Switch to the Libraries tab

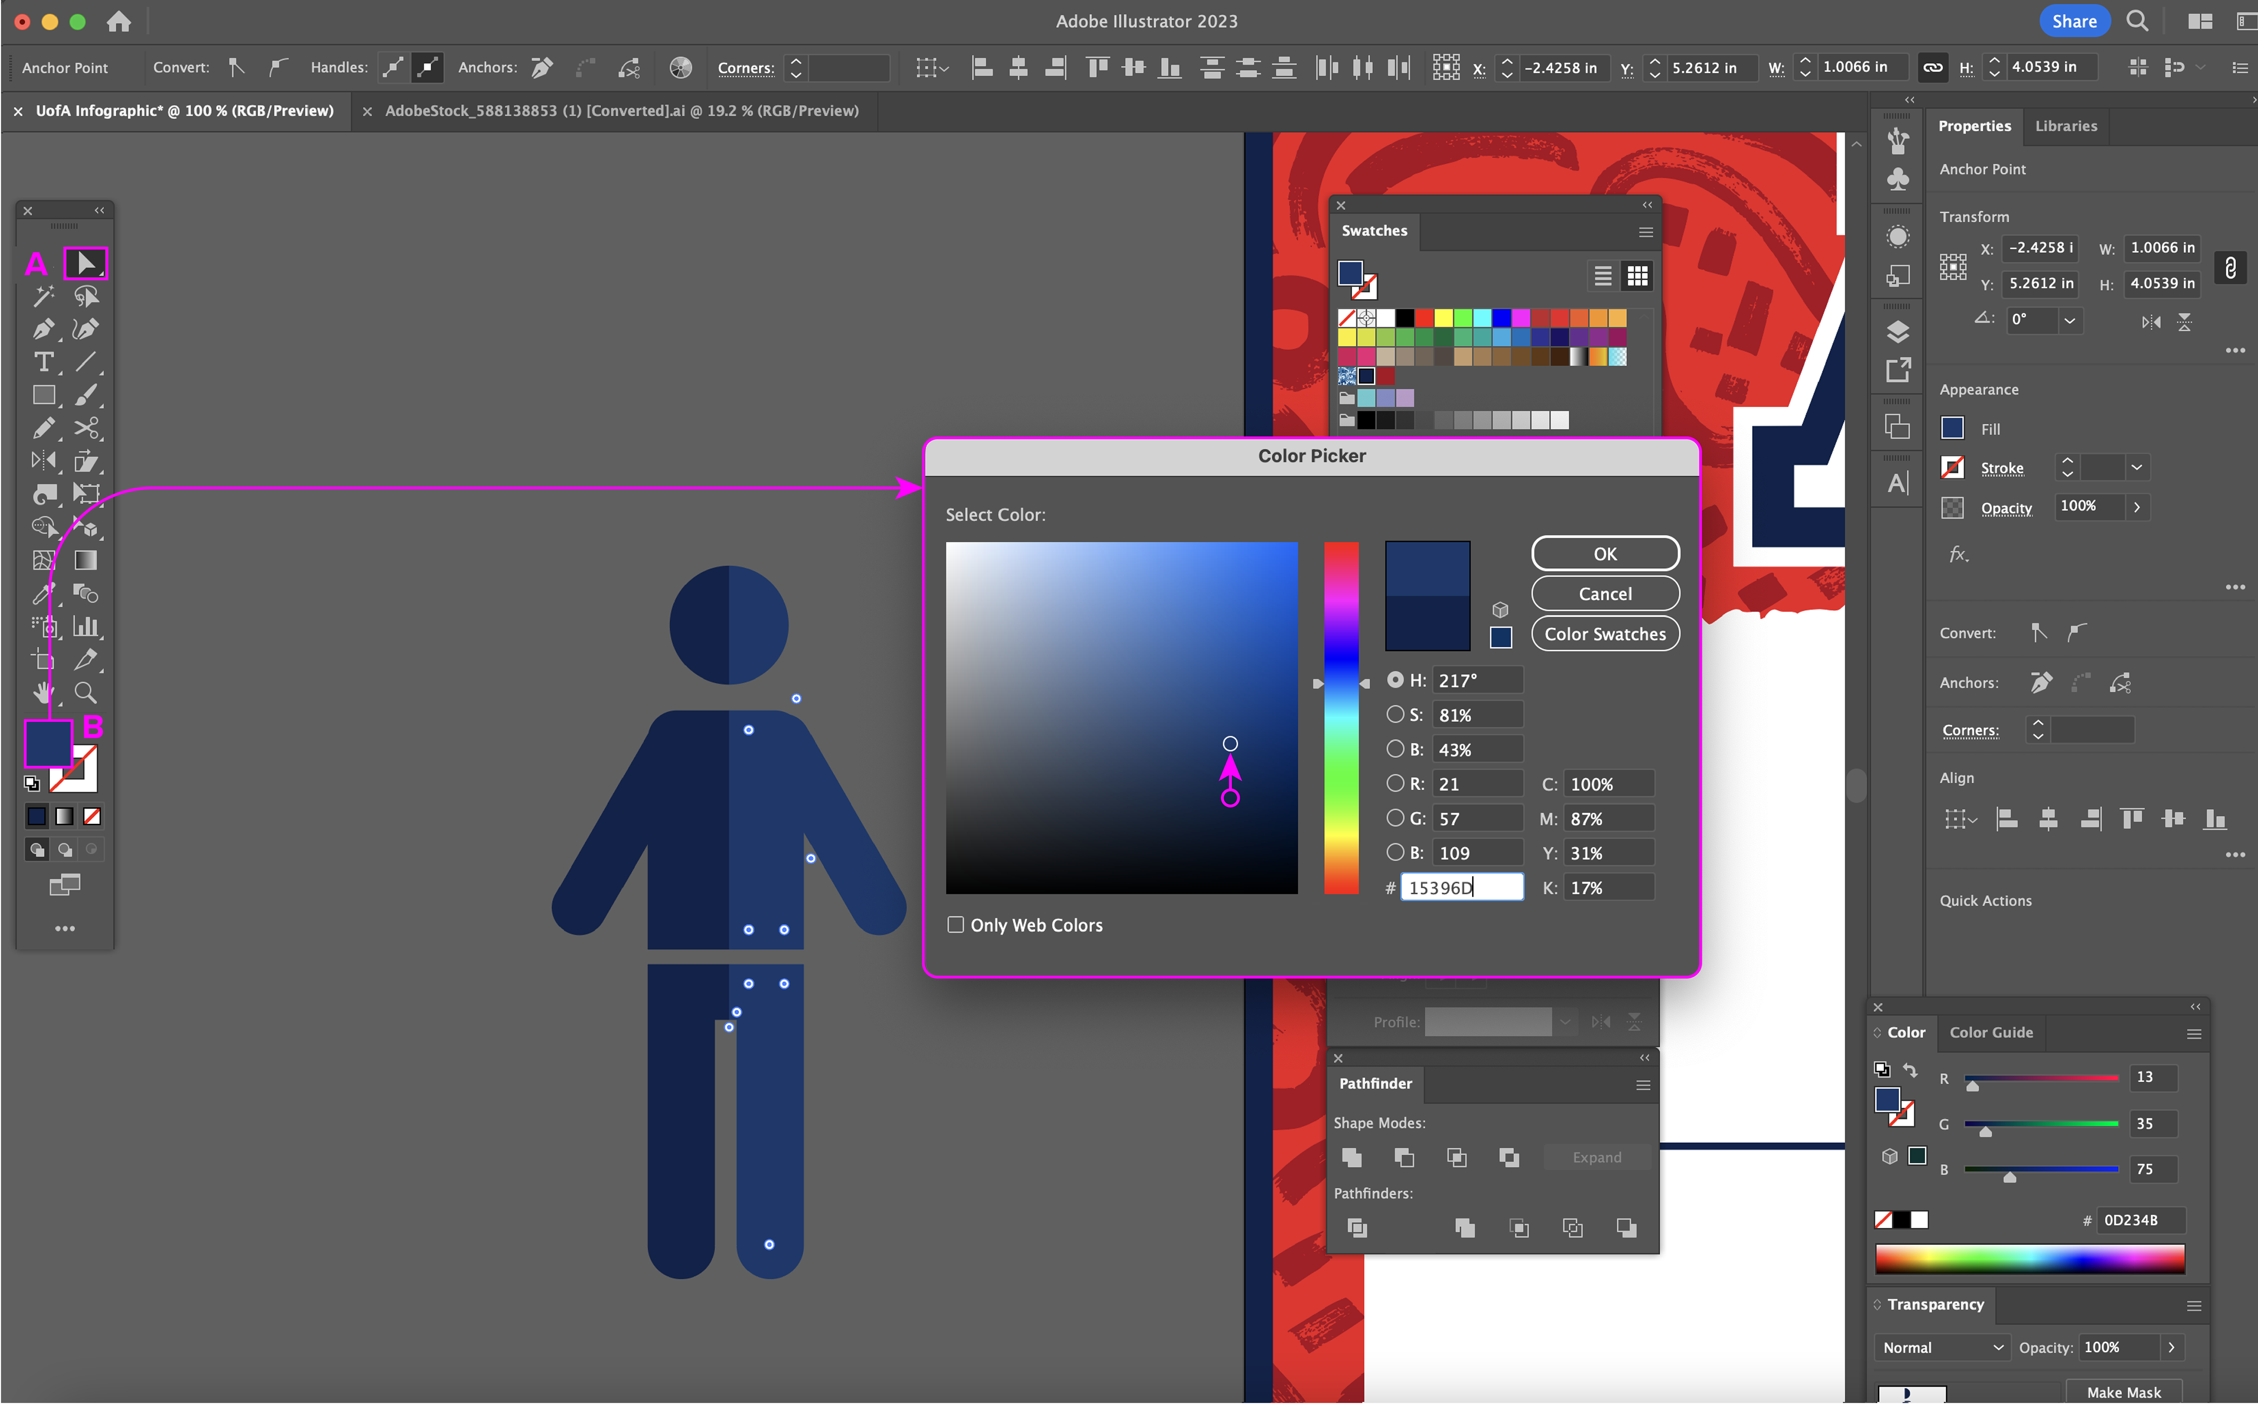2065,126
